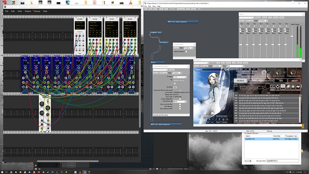
Task: Click the VLC cone icon at top
Action: coord(130,2)
